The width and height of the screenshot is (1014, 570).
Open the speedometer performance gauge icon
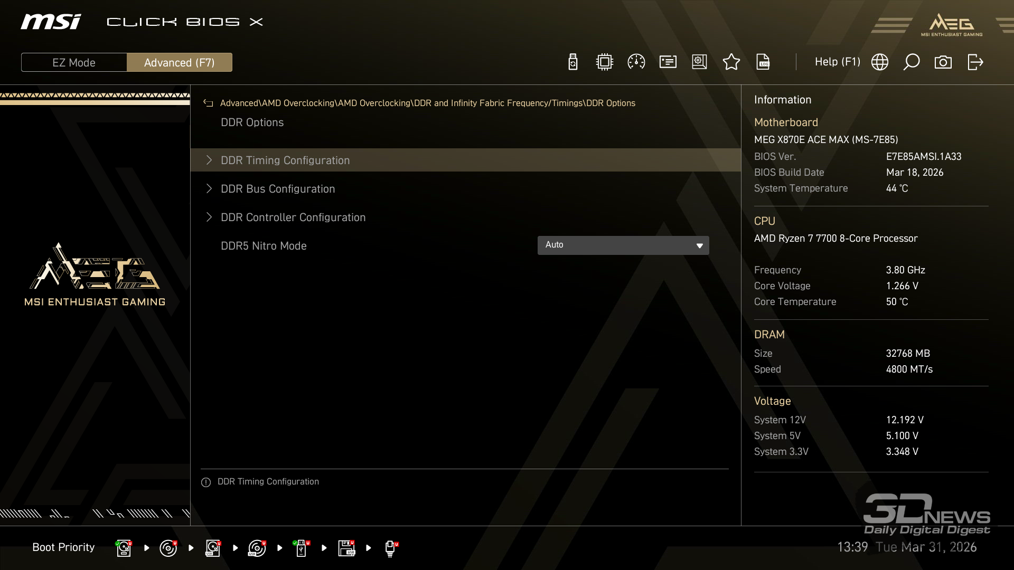coord(636,62)
